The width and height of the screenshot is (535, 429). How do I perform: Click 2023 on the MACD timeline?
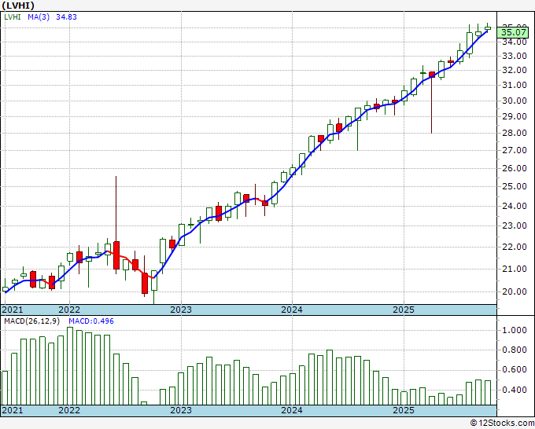(181, 410)
